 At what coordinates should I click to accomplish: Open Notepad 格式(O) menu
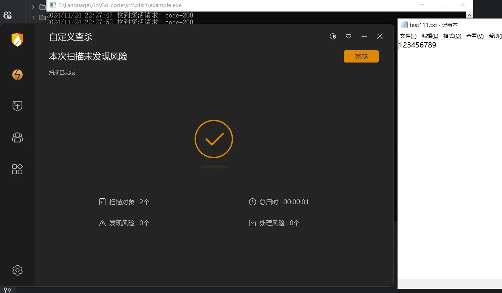pyautogui.click(x=452, y=36)
